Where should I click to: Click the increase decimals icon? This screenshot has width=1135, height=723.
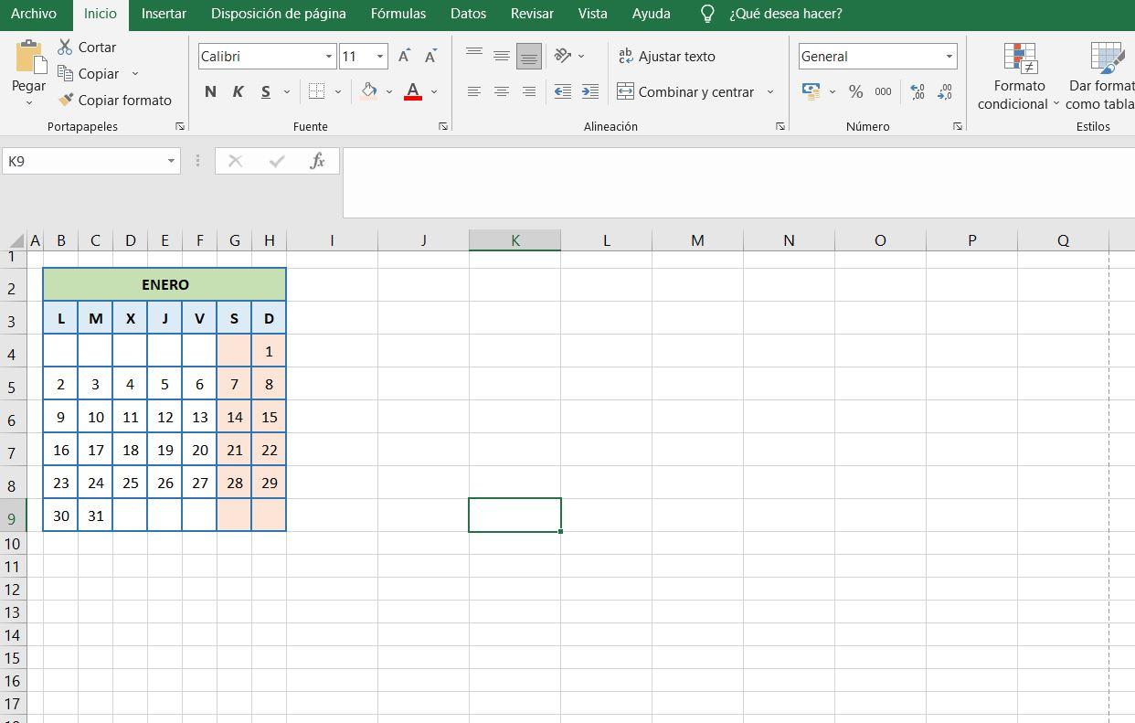tap(917, 91)
